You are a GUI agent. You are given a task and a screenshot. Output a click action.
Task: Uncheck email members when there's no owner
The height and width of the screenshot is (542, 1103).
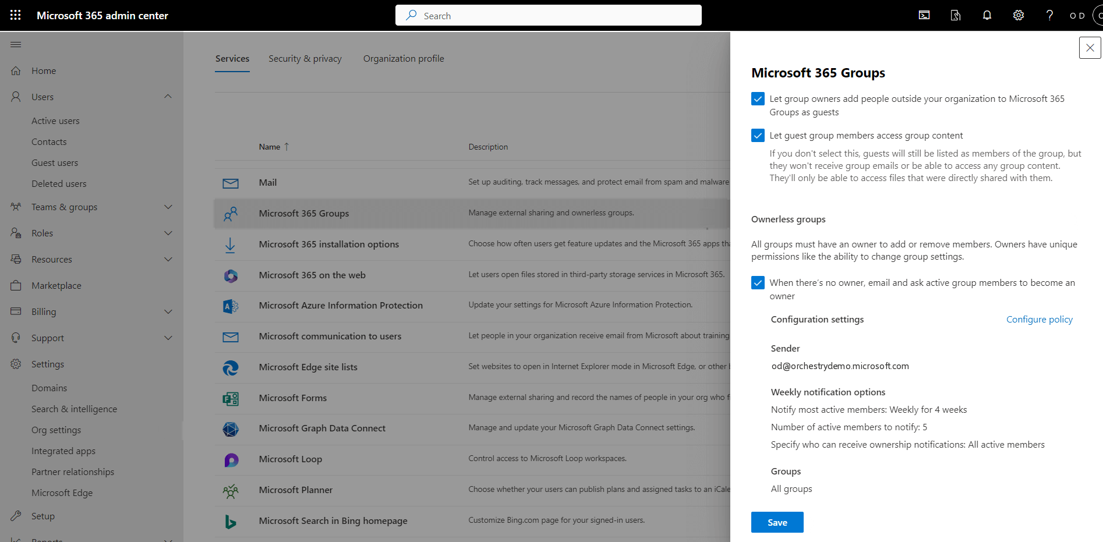(x=758, y=283)
